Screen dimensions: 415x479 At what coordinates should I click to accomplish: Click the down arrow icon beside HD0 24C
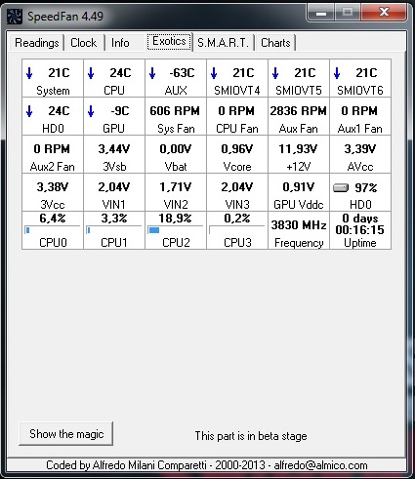(29, 111)
